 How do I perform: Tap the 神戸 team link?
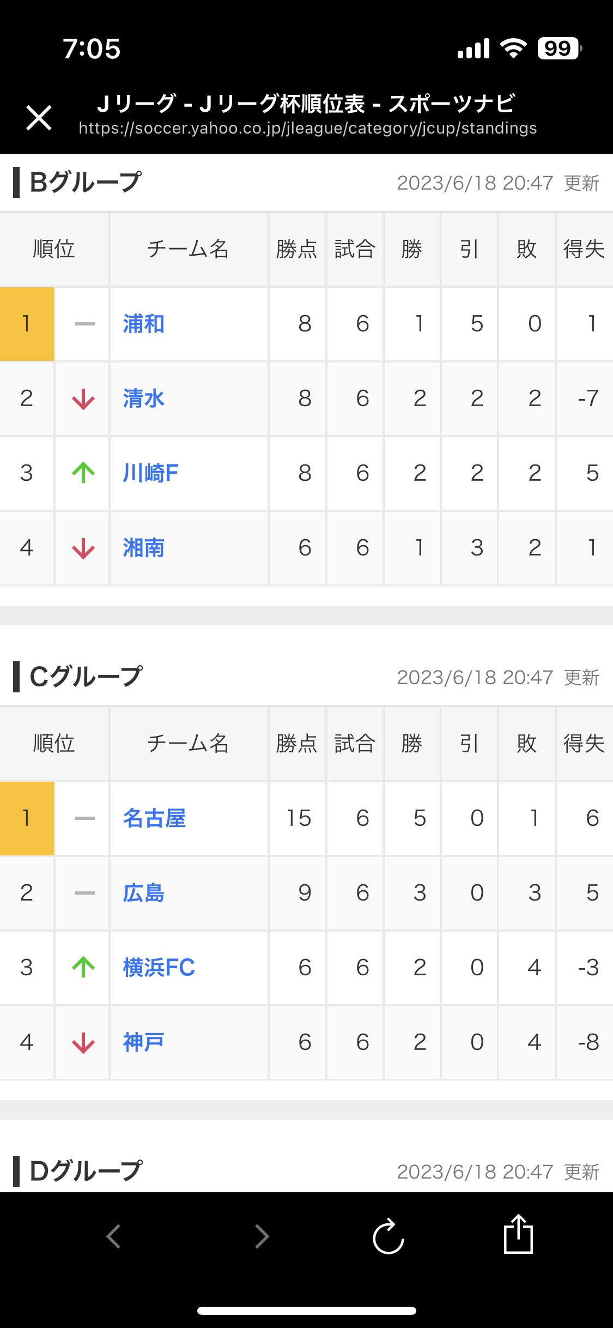pos(143,1042)
